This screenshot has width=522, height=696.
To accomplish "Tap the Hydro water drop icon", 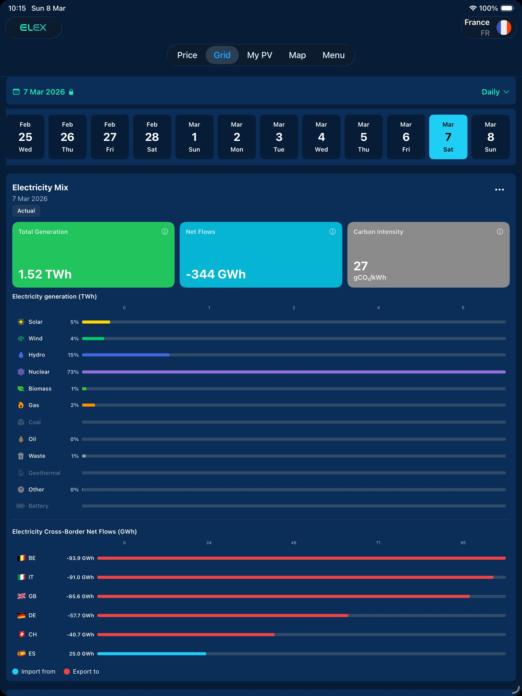I will coord(21,355).
